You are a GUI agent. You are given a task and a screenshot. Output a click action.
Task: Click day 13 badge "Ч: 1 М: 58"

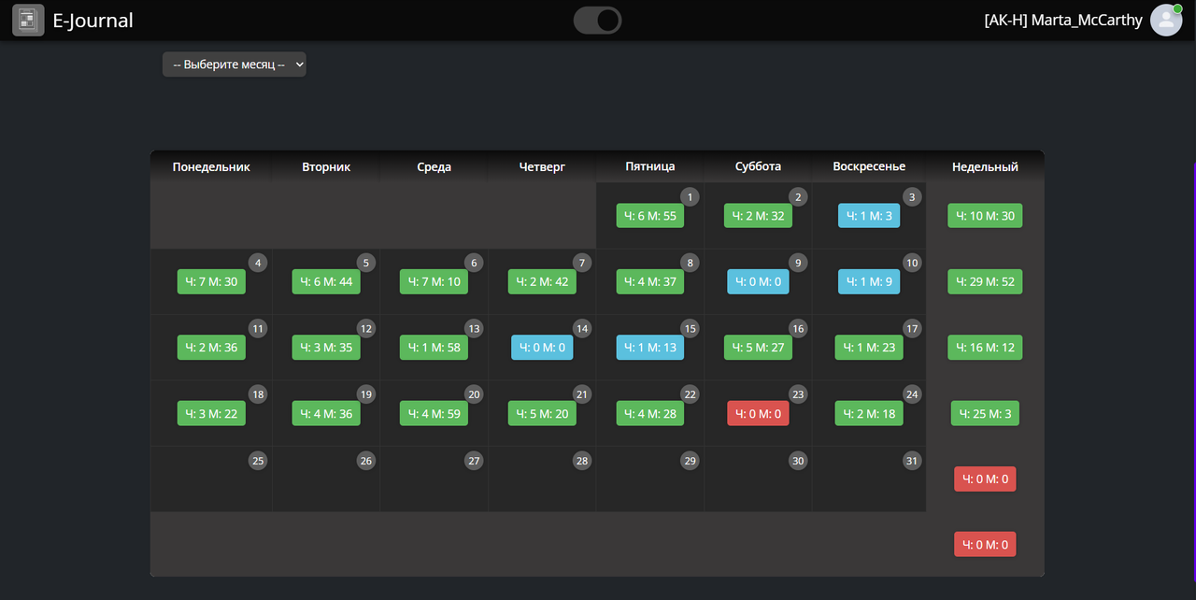click(x=434, y=347)
